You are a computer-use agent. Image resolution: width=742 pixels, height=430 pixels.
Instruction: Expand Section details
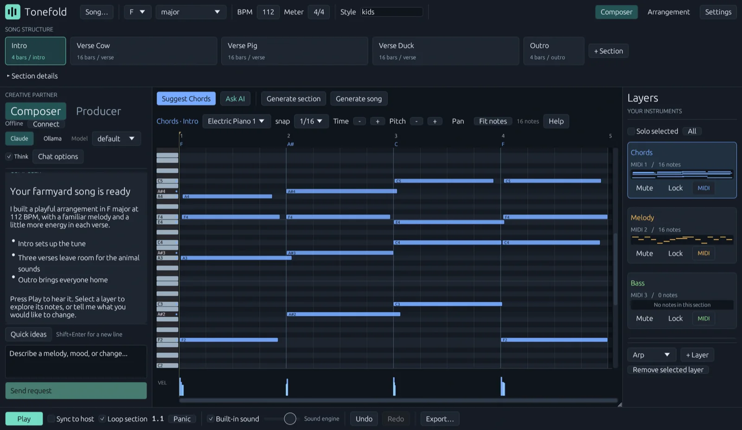[32, 76]
